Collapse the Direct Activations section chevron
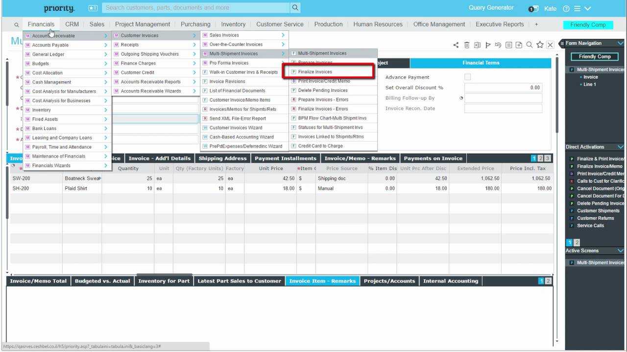This screenshot has height=352, width=627. [x=621, y=147]
